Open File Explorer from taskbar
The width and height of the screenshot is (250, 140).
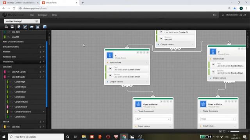point(84,136)
